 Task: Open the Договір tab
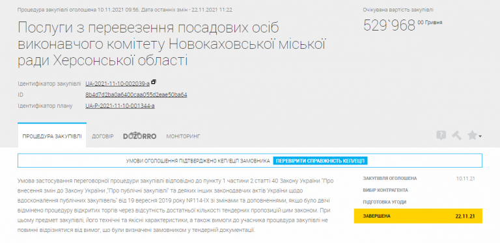(103, 136)
